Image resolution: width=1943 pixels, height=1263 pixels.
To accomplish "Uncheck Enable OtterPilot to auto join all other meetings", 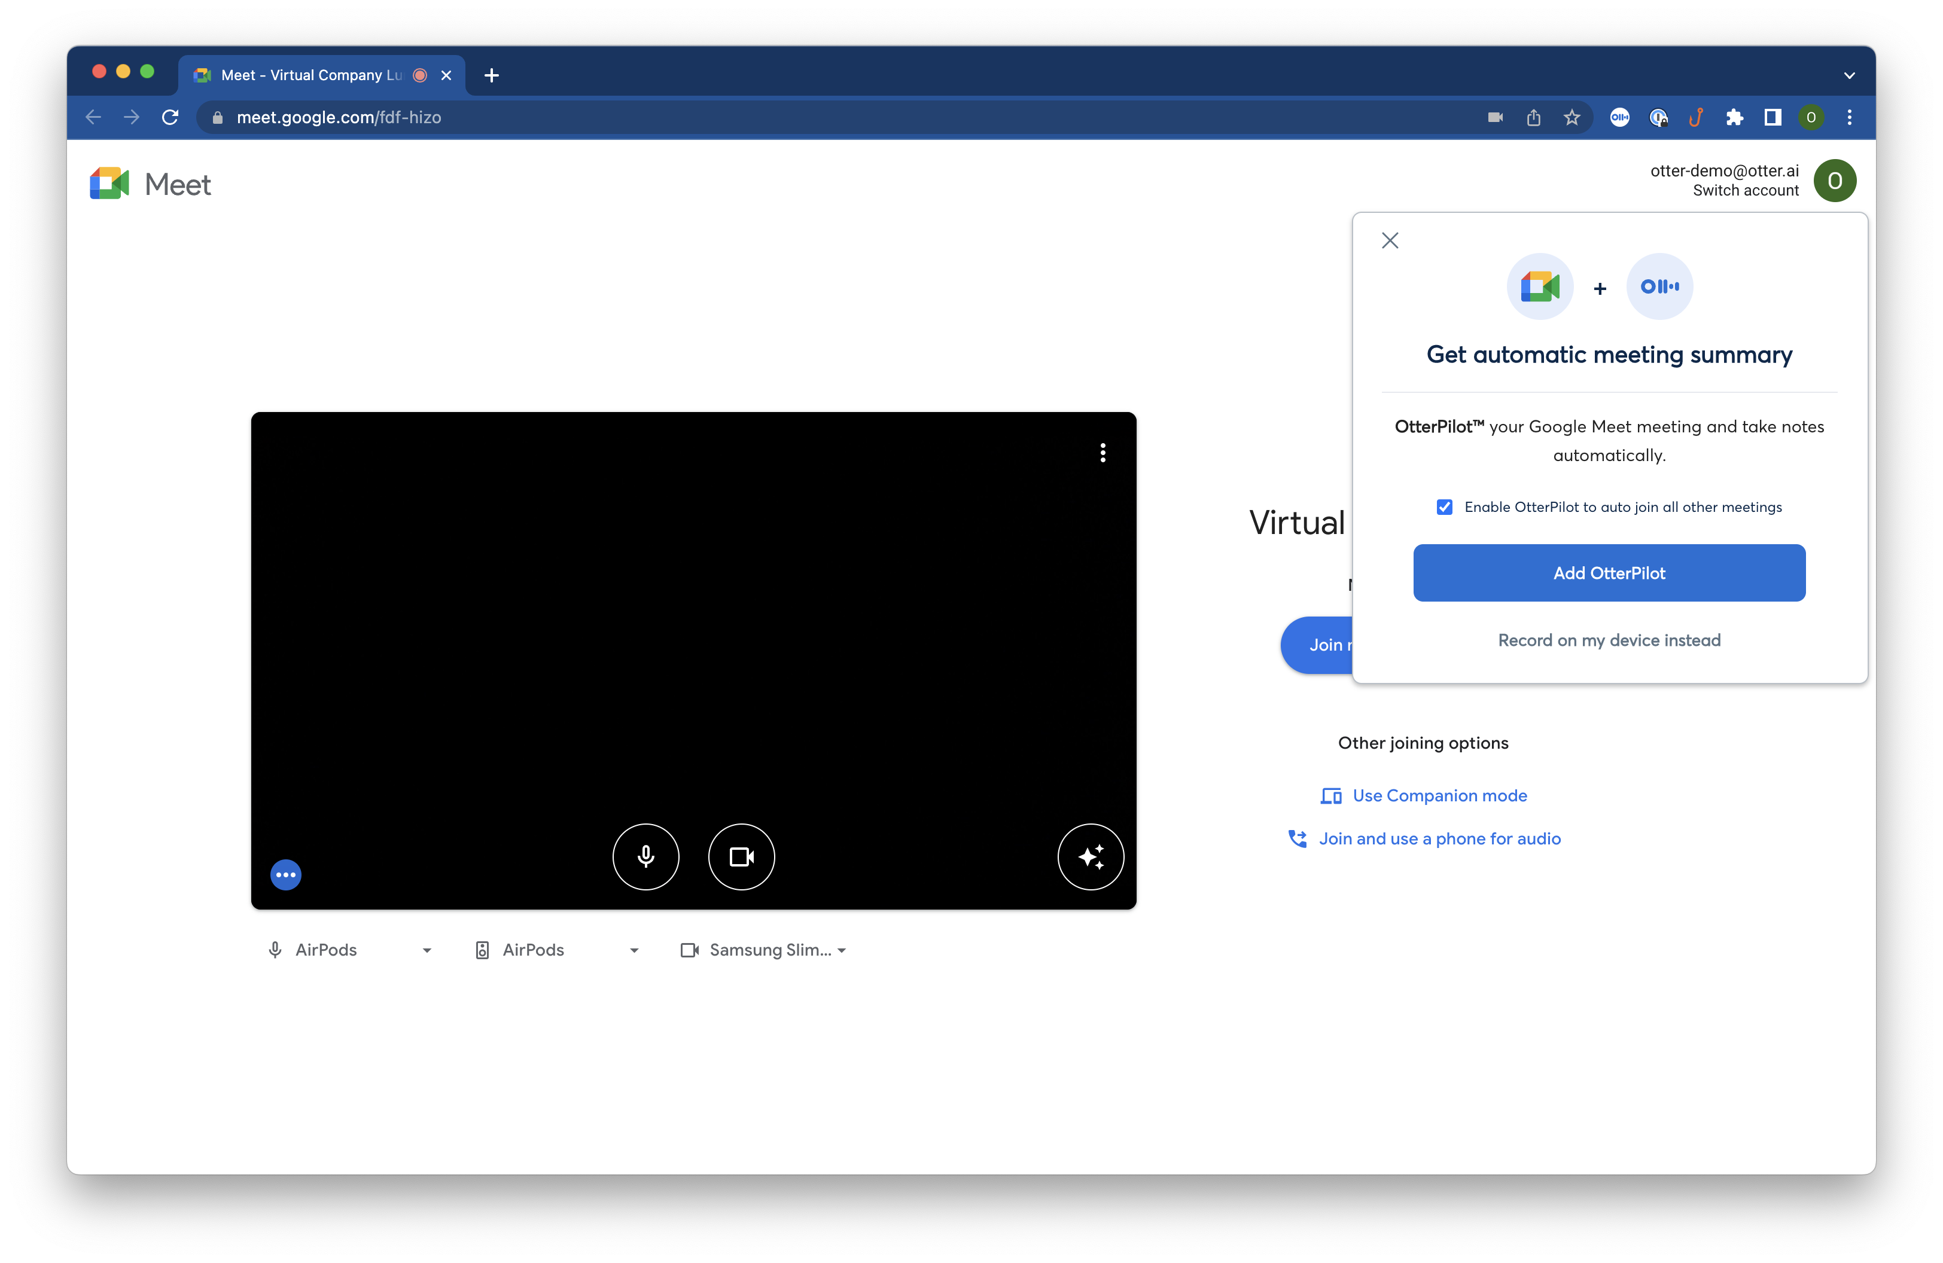I will [1445, 507].
